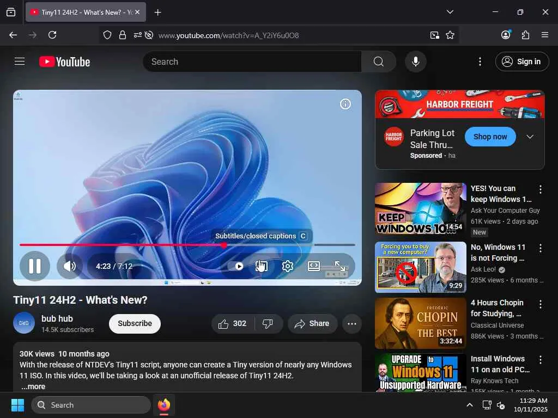Click the blocked autoplay permission icon
The image size is (558, 418).
coord(149,35)
